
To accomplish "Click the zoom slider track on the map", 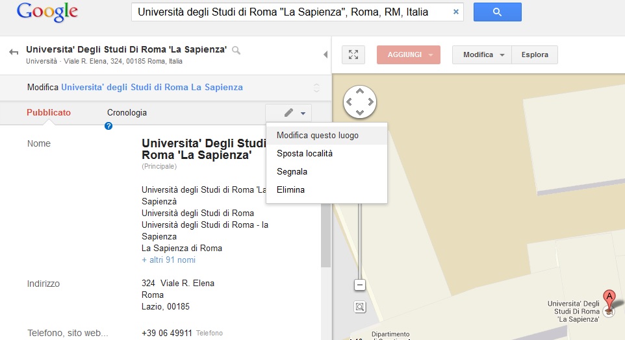I will coord(359,241).
